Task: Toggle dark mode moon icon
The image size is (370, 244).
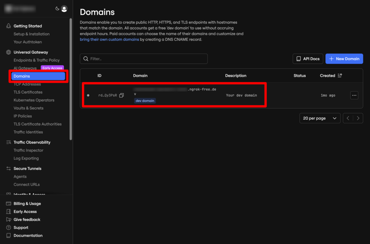Action: click(57, 9)
